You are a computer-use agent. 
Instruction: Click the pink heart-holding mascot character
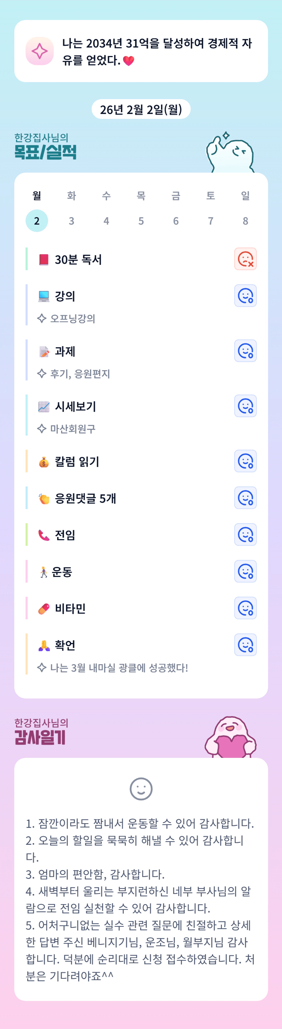pyautogui.click(x=230, y=737)
